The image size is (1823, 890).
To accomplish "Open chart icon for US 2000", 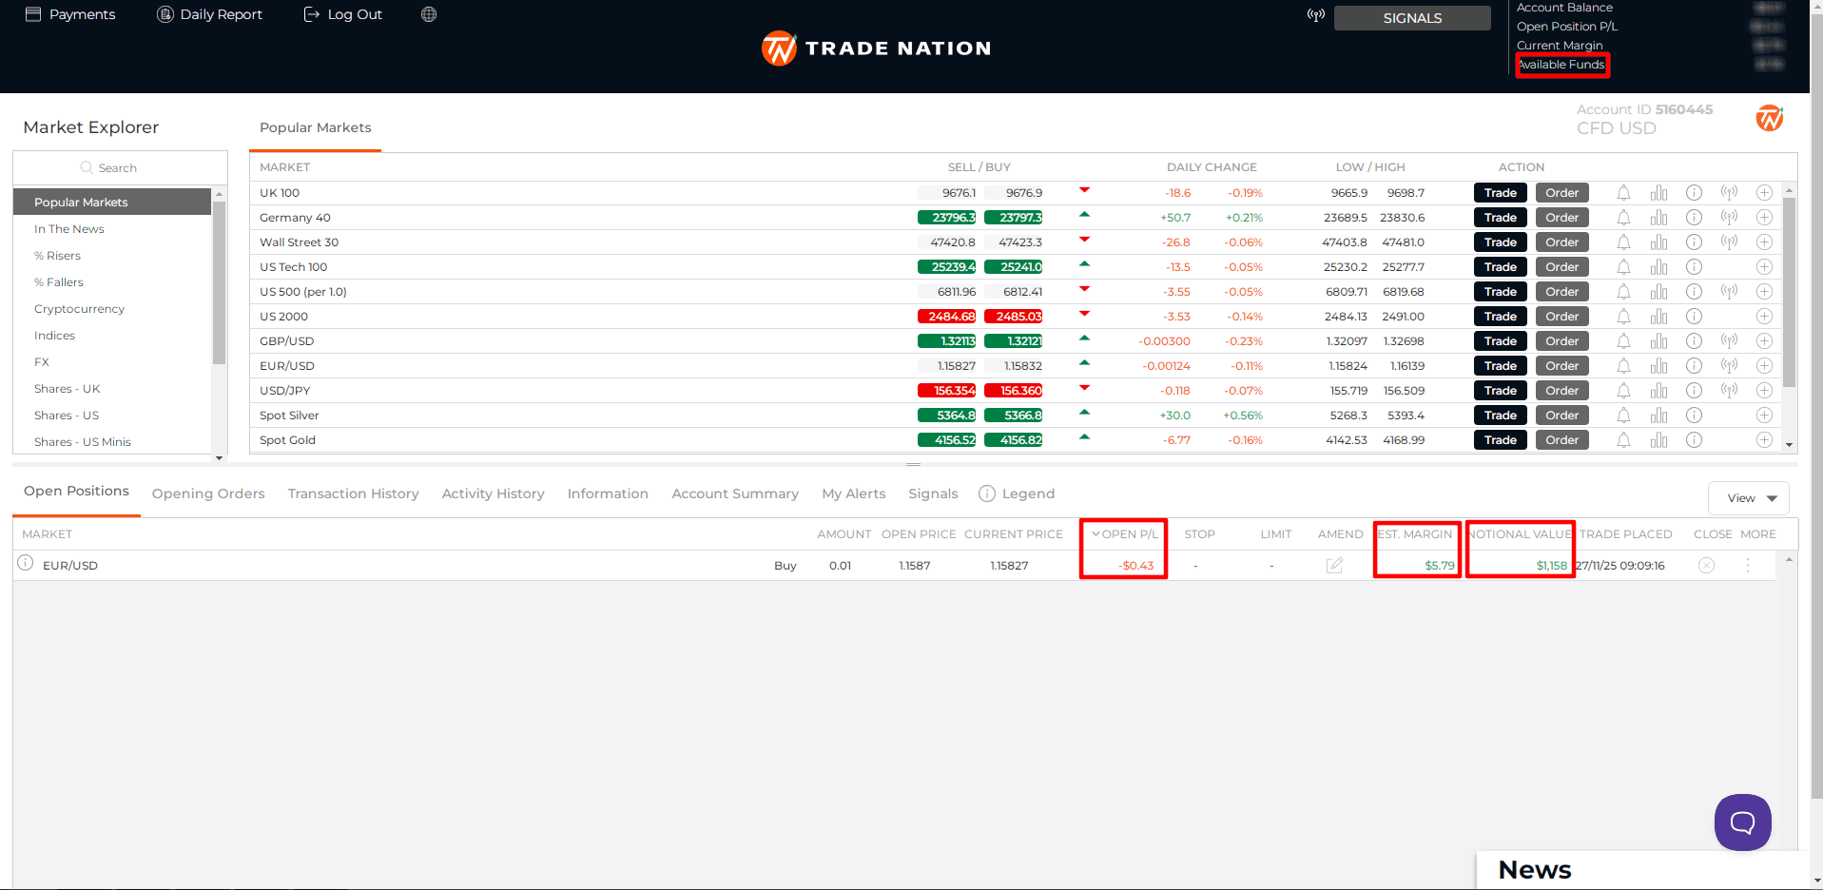I will (1659, 317).
